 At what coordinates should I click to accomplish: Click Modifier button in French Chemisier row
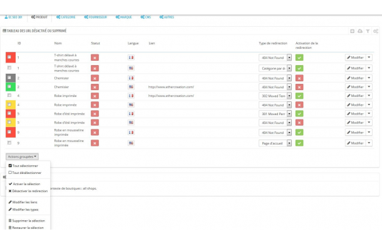(356, 78)
